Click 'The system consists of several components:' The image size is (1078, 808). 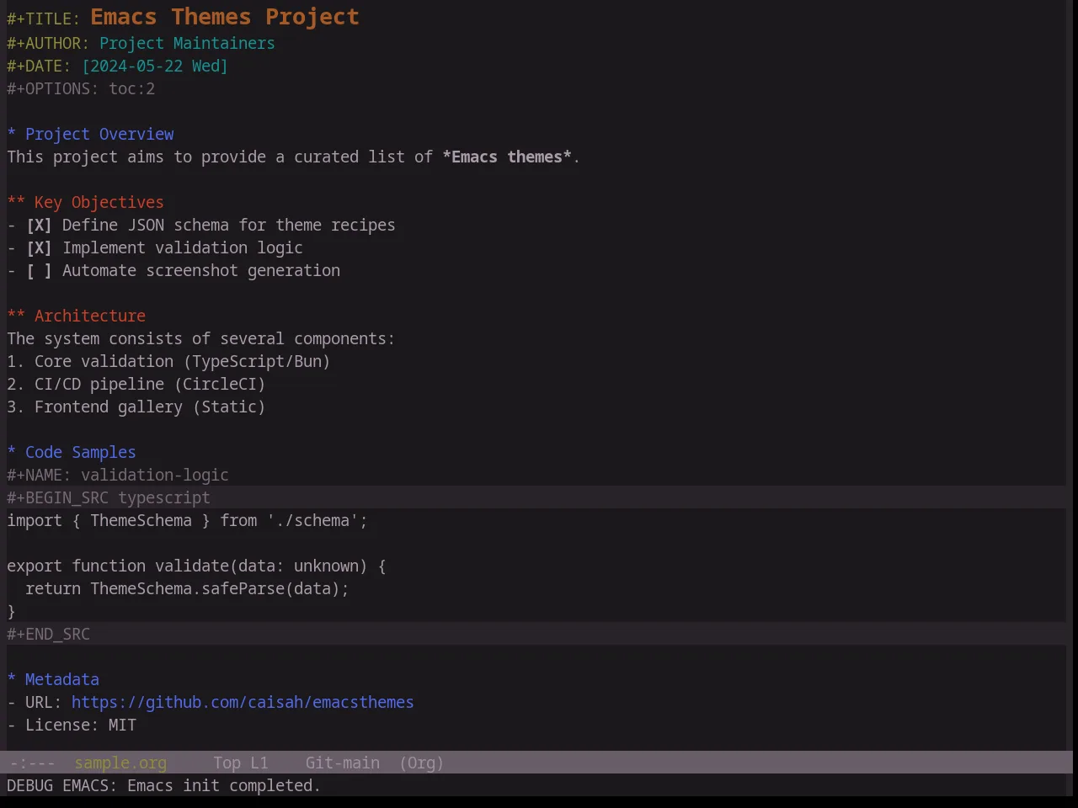point(200,338)
